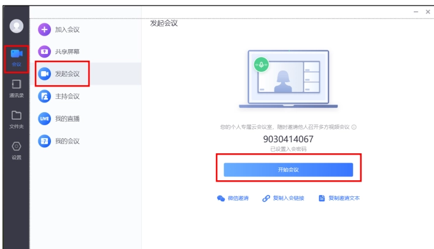Click 微信邀请 WeChat invite link
The height and width of the screenshot is (249, 434).
pyautogui.click(x=233, y=199)
